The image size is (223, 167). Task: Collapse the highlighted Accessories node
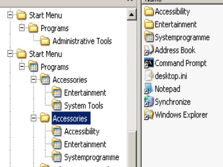click(33, 118)
